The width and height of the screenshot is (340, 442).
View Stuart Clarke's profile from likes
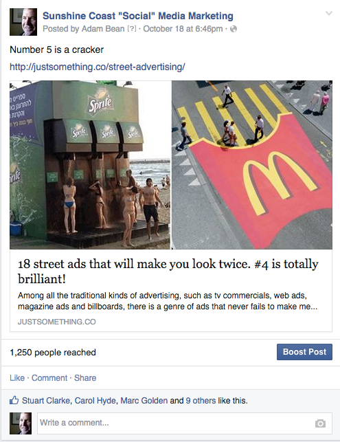click(x=46, y=401)
